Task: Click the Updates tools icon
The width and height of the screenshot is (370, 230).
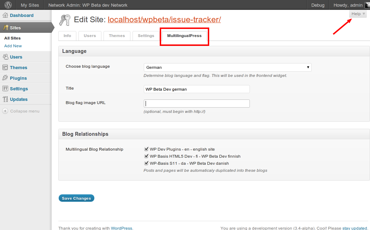Action: point(5,99)
